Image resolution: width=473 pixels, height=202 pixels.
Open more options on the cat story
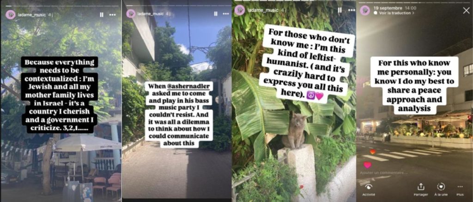click(352, 10)
